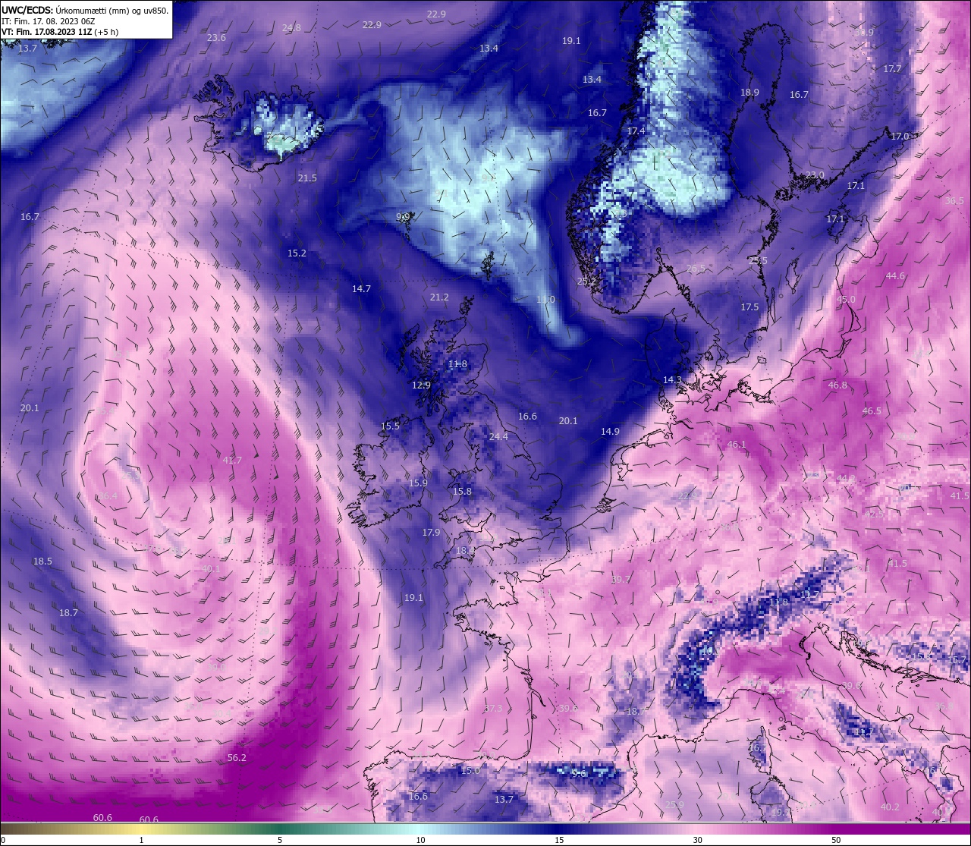This screenshot has height=846, width=971.
Task: Click the map value 9.9
Action: [x=403, y=217]
